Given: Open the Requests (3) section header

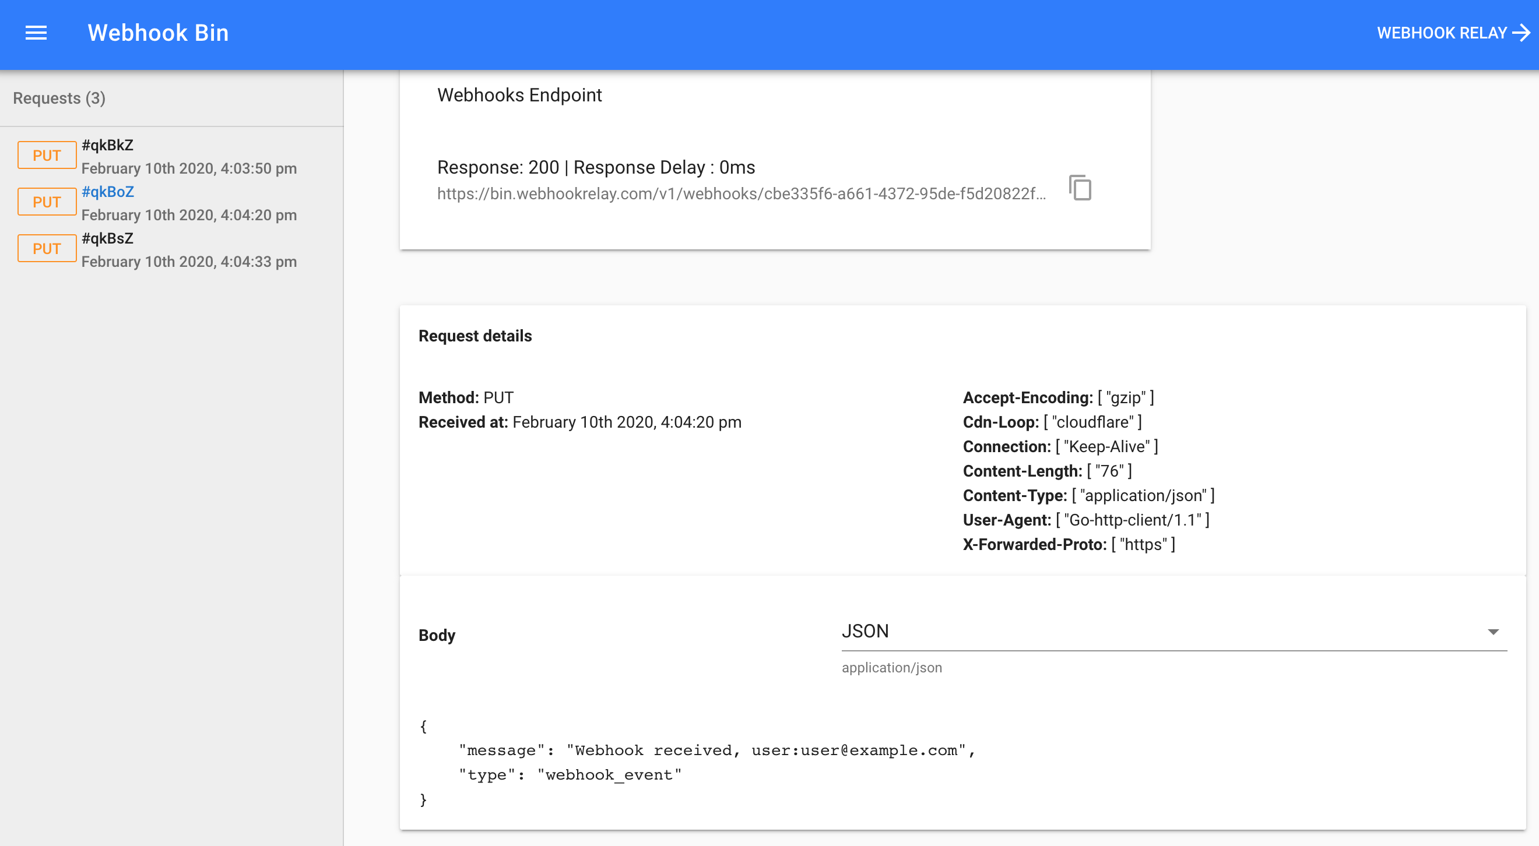Looking at the screenshot, I should point(59,98).
